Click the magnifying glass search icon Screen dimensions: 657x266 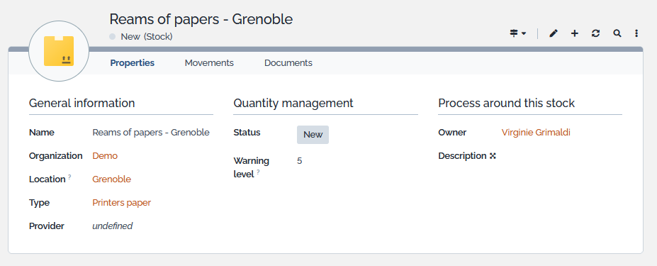617,33
